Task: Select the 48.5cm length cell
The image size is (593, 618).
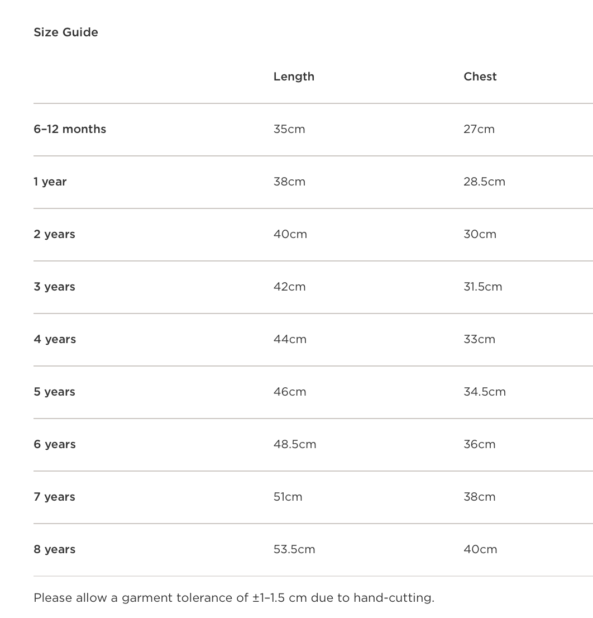Action: tap(295, 444)
